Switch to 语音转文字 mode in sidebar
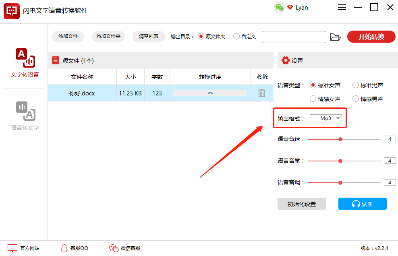The image size is (398, 256). pyautogui.click(x=25, y=116)
